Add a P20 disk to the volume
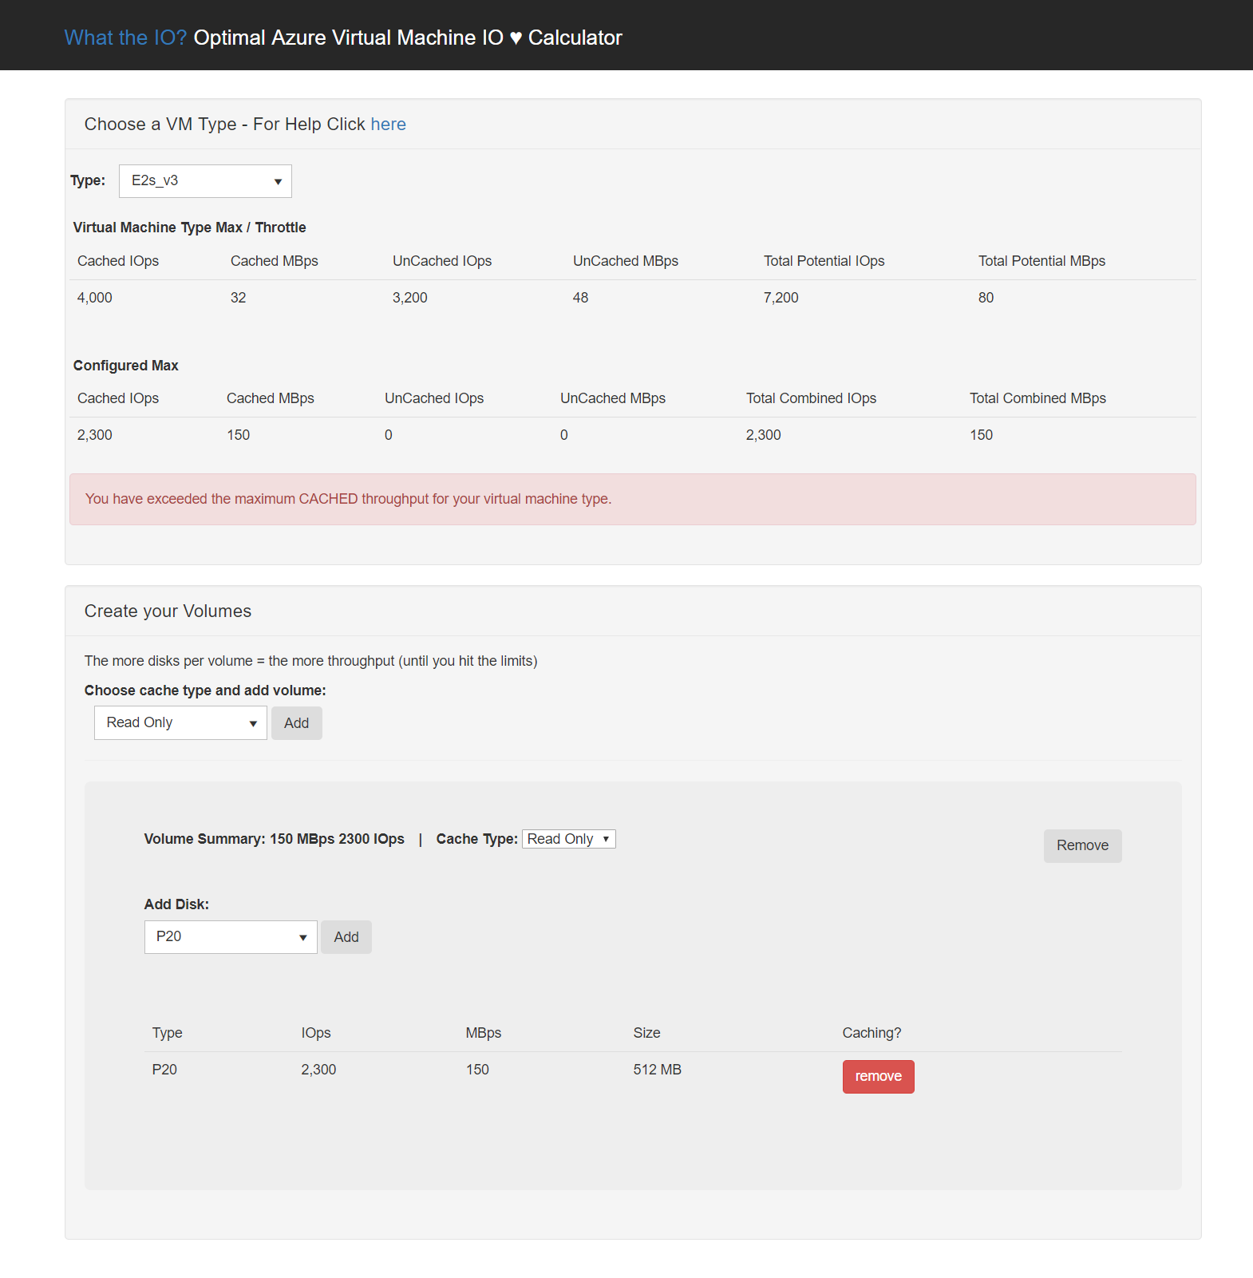 [346, 937]
